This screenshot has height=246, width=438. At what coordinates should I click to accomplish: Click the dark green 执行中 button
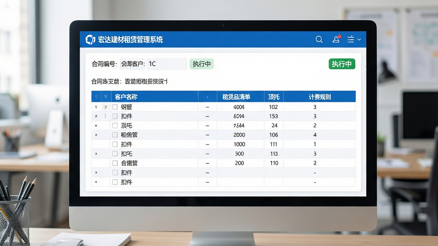[x=342, y=64]
